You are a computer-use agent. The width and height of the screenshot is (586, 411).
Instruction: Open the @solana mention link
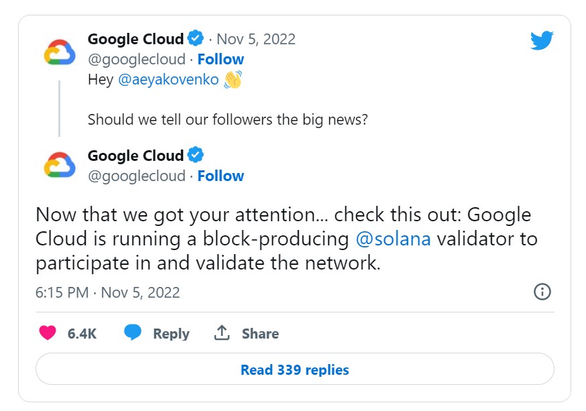pos(394,239)
